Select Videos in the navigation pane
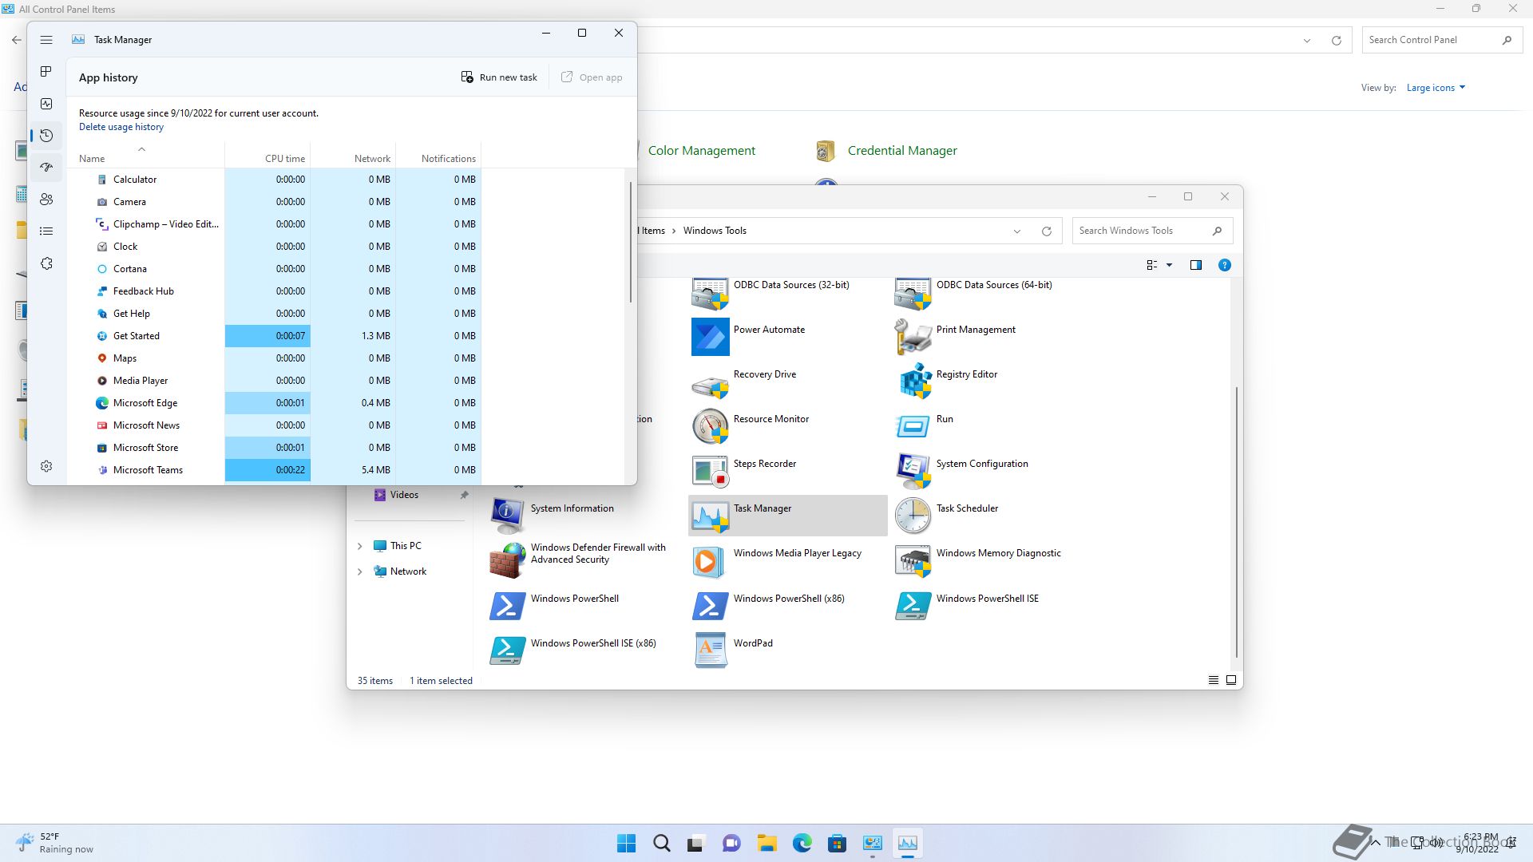1533x862 pixels. 404,495
